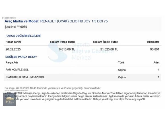The image size is (165, 124).
Task: Click the ÇAMURLUK DAVLUMBAZI SOL row
Action: click(82, 77)
